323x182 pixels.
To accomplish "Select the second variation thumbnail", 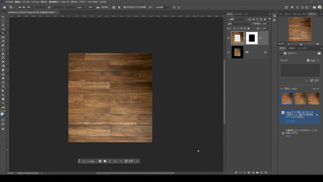I will (300, 98).
